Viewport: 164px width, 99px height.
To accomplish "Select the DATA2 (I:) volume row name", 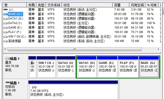I will point(15,23).
